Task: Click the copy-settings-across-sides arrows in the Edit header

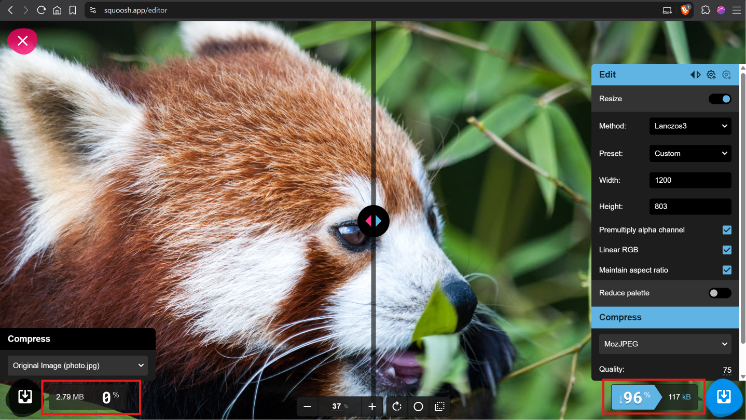Action: 695,75
